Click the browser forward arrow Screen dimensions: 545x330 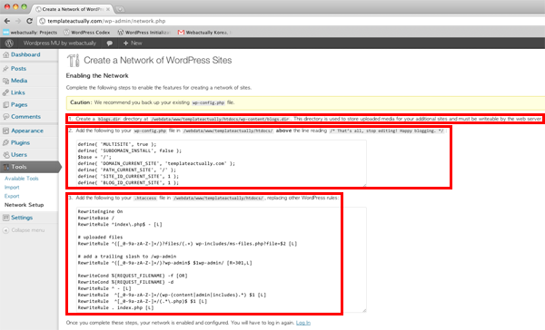coord(18,21)
